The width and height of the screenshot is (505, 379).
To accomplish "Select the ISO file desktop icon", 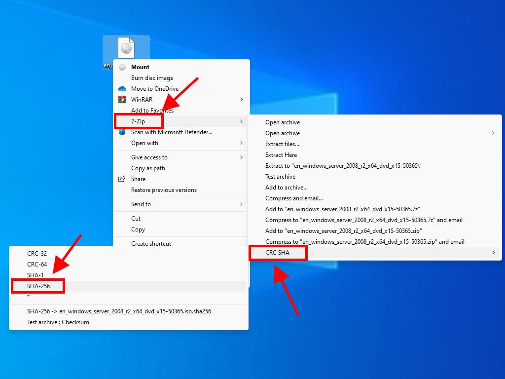I will [x=126, y=49].
